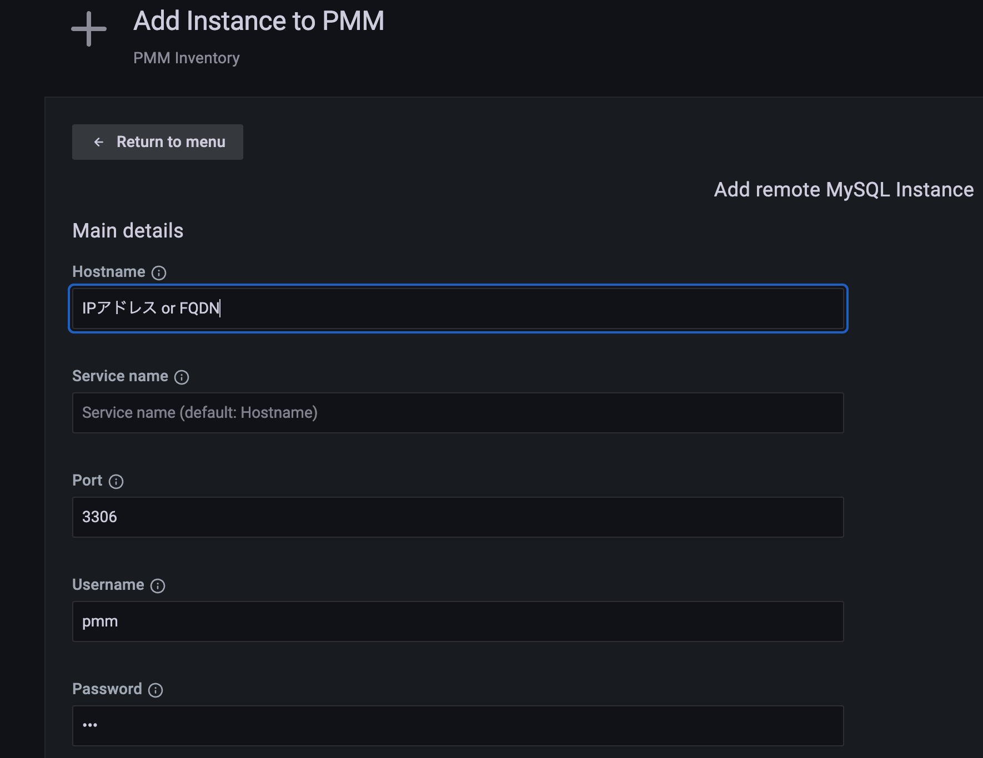
Task: Focus the Hostname input field
Action: pyautogui.click(x=458, y=309)
